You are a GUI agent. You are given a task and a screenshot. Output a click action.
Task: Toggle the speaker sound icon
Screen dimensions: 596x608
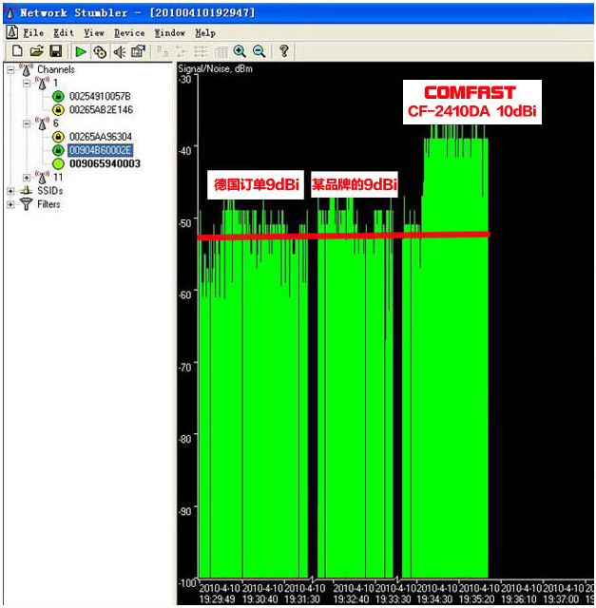120,51
